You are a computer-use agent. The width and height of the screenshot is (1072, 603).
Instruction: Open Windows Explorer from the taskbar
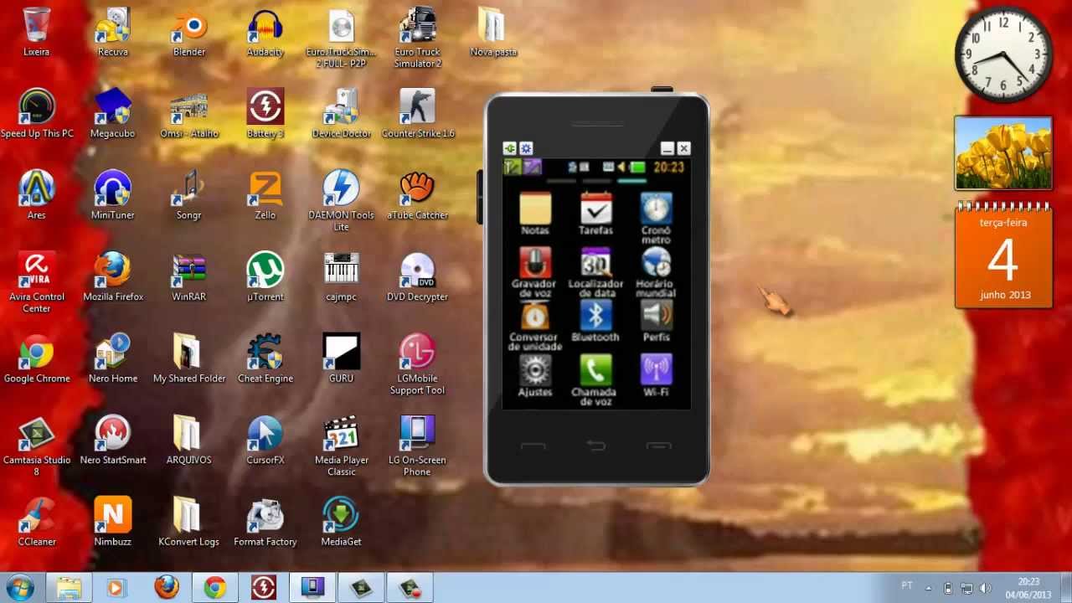(x=69, y=587)
